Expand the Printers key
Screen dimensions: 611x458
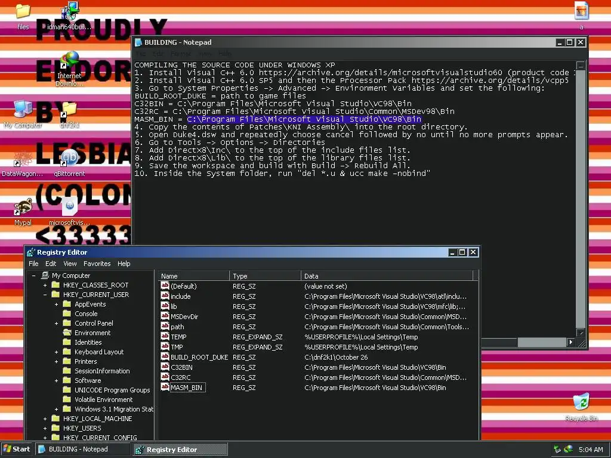pyautogui.click(x=57, y=361)
